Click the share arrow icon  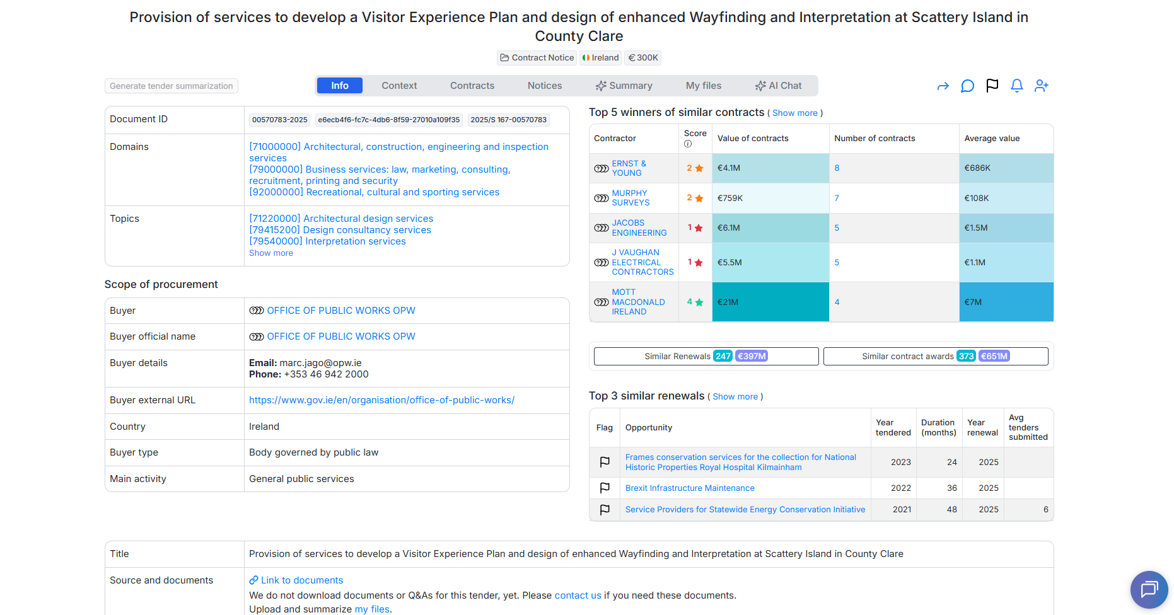pos(943,86)
